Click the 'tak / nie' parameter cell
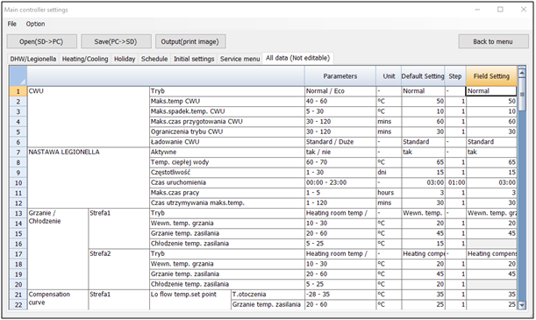Image resolution: width=536 pixels, height=320 pixels. point(340,153)
